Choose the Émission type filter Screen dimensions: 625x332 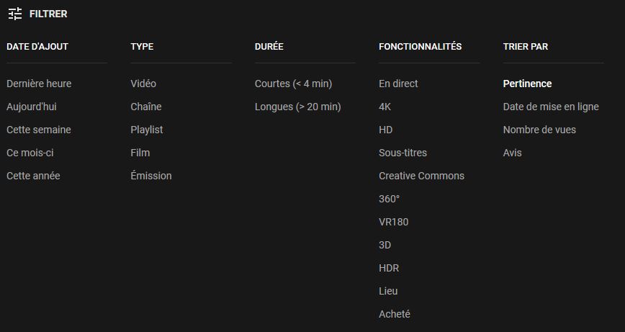151,176
